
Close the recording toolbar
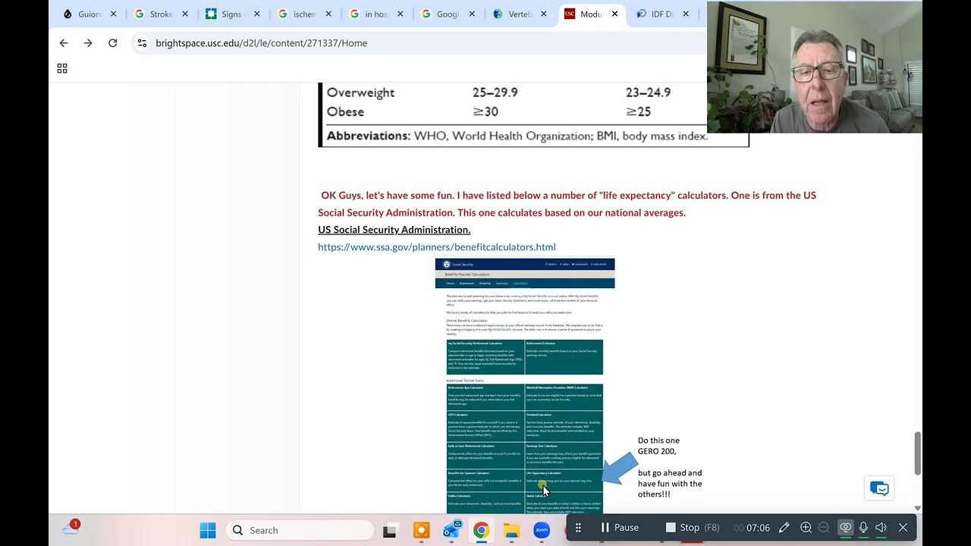pos(903,528)
